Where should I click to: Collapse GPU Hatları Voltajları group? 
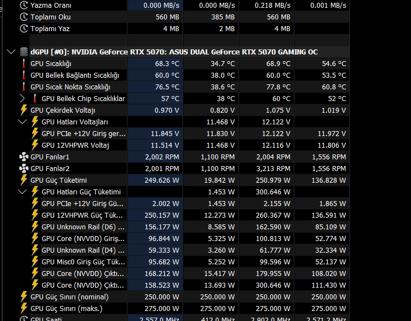(x=22, y=122)
